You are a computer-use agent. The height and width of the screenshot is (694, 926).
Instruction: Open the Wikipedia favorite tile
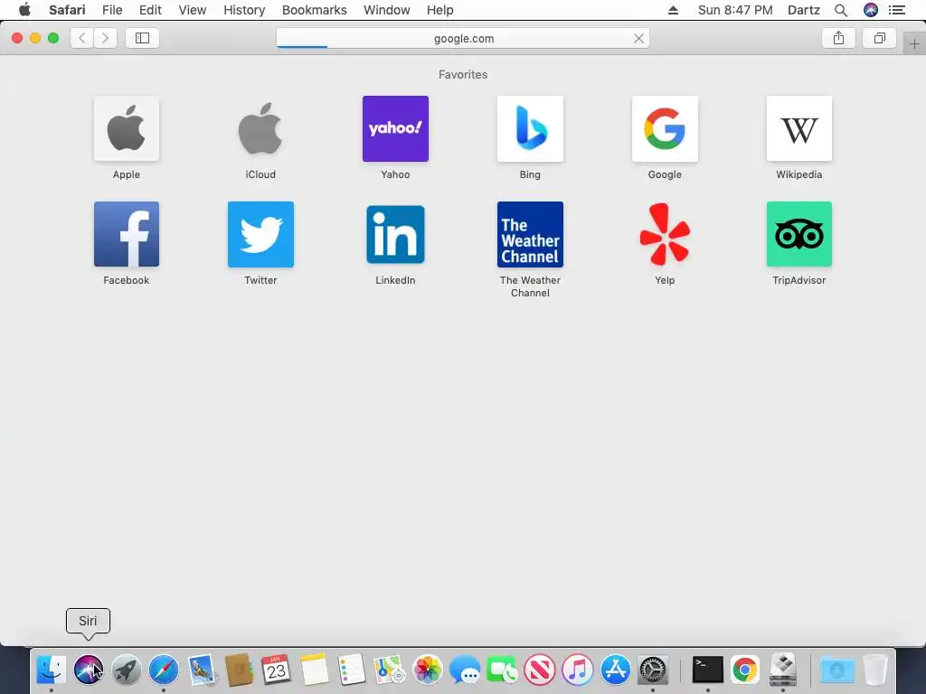tap(799, 128)
